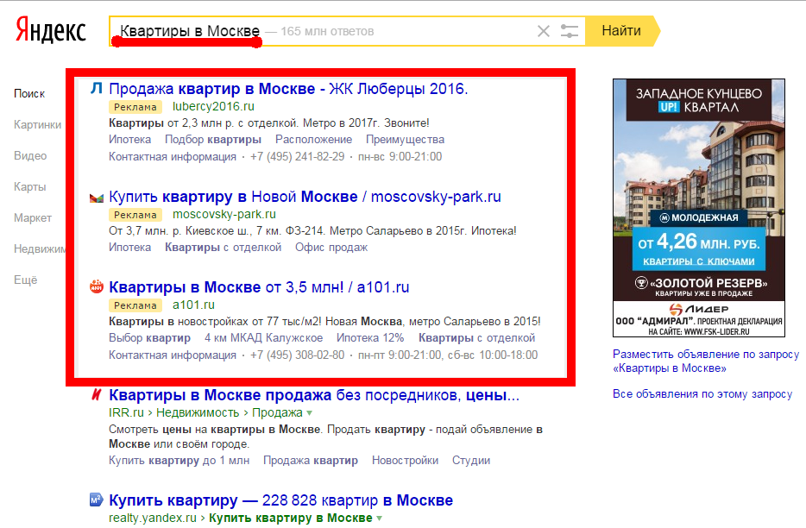Click the a101.ru red favicon

coord(97,286)
